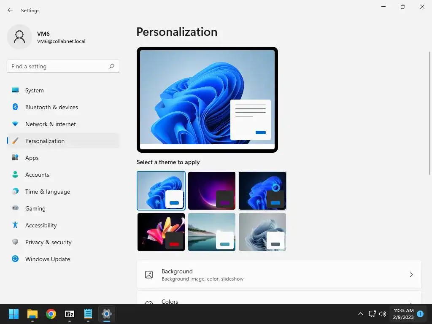Open Gaming settings category

[x=63, y=208]
